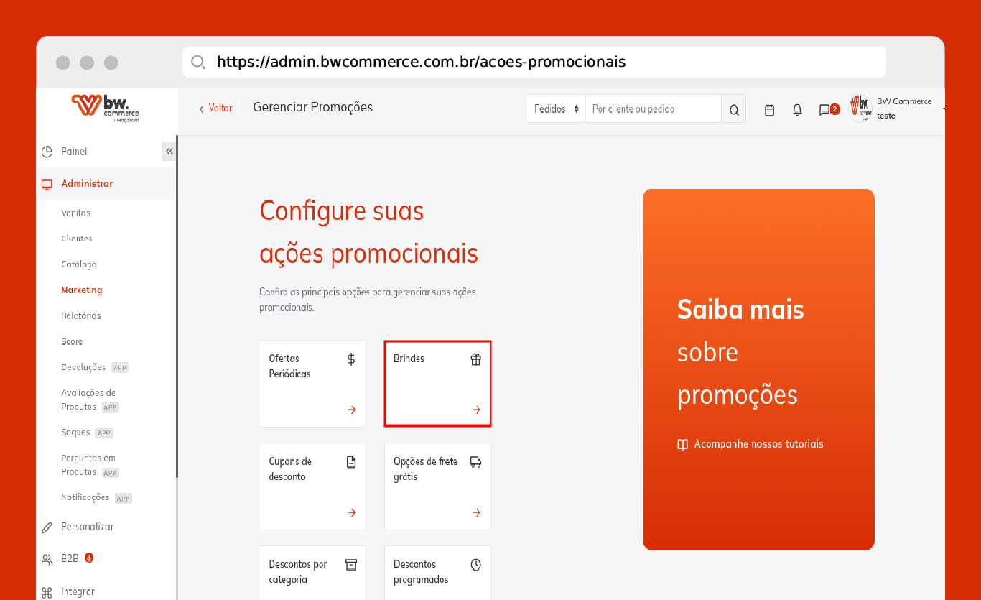Click the notifications bell icon
This screenshot has width=981, height=600.
pos(797,110)
